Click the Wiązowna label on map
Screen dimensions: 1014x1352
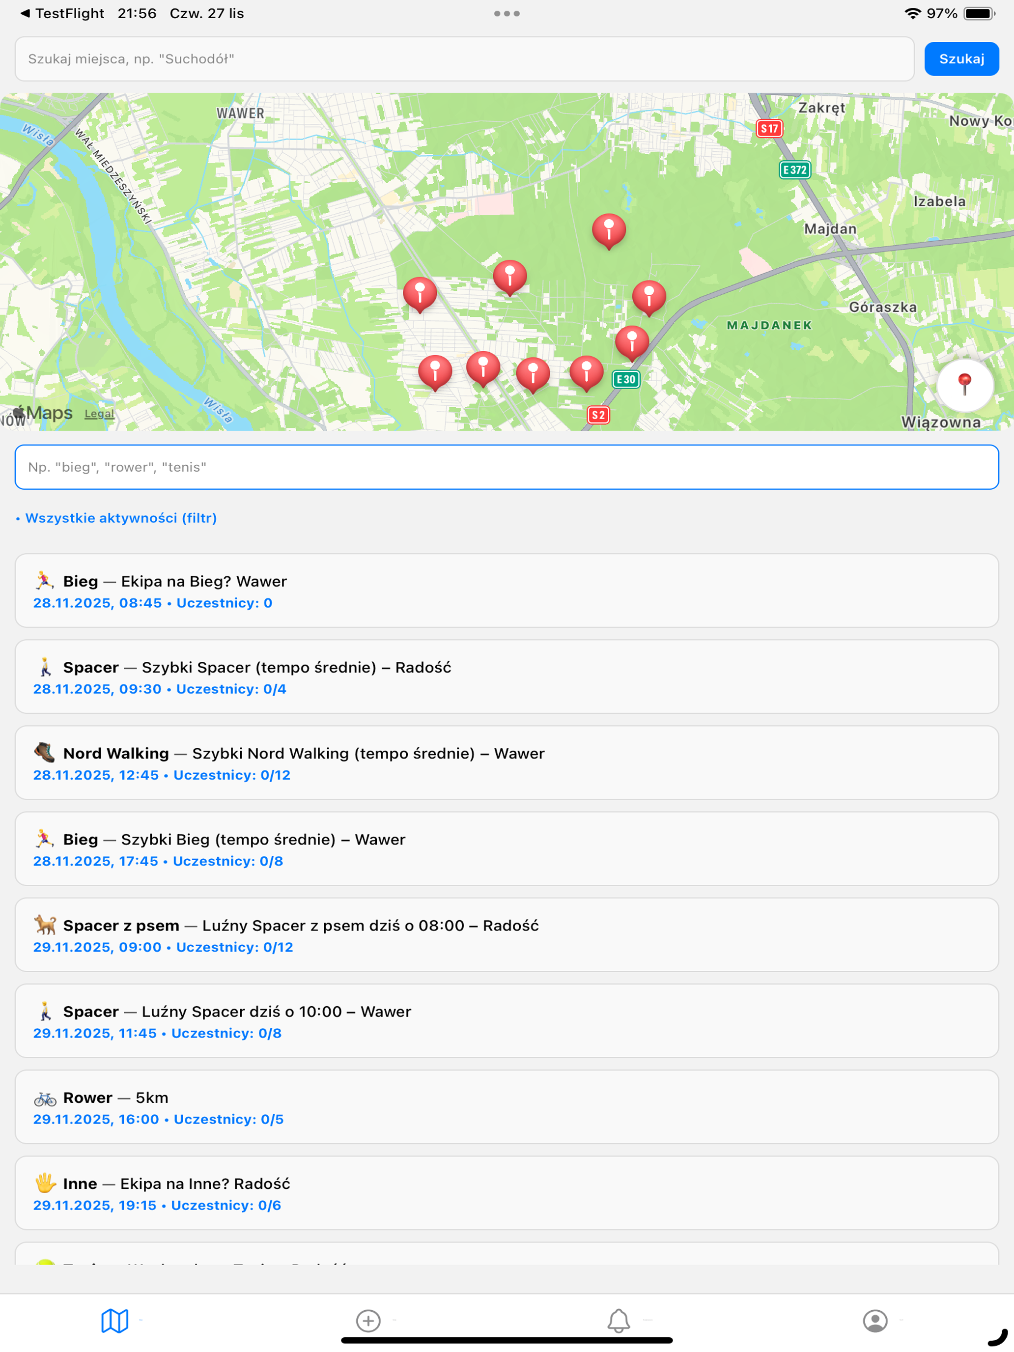pyautogui.click(x=941, y=422)
